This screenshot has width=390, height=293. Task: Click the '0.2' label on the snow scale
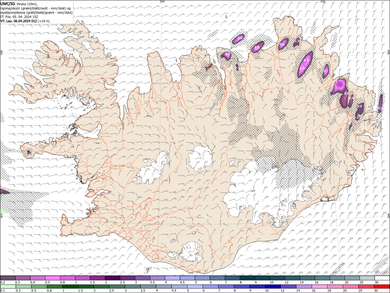tap(3, 282)
